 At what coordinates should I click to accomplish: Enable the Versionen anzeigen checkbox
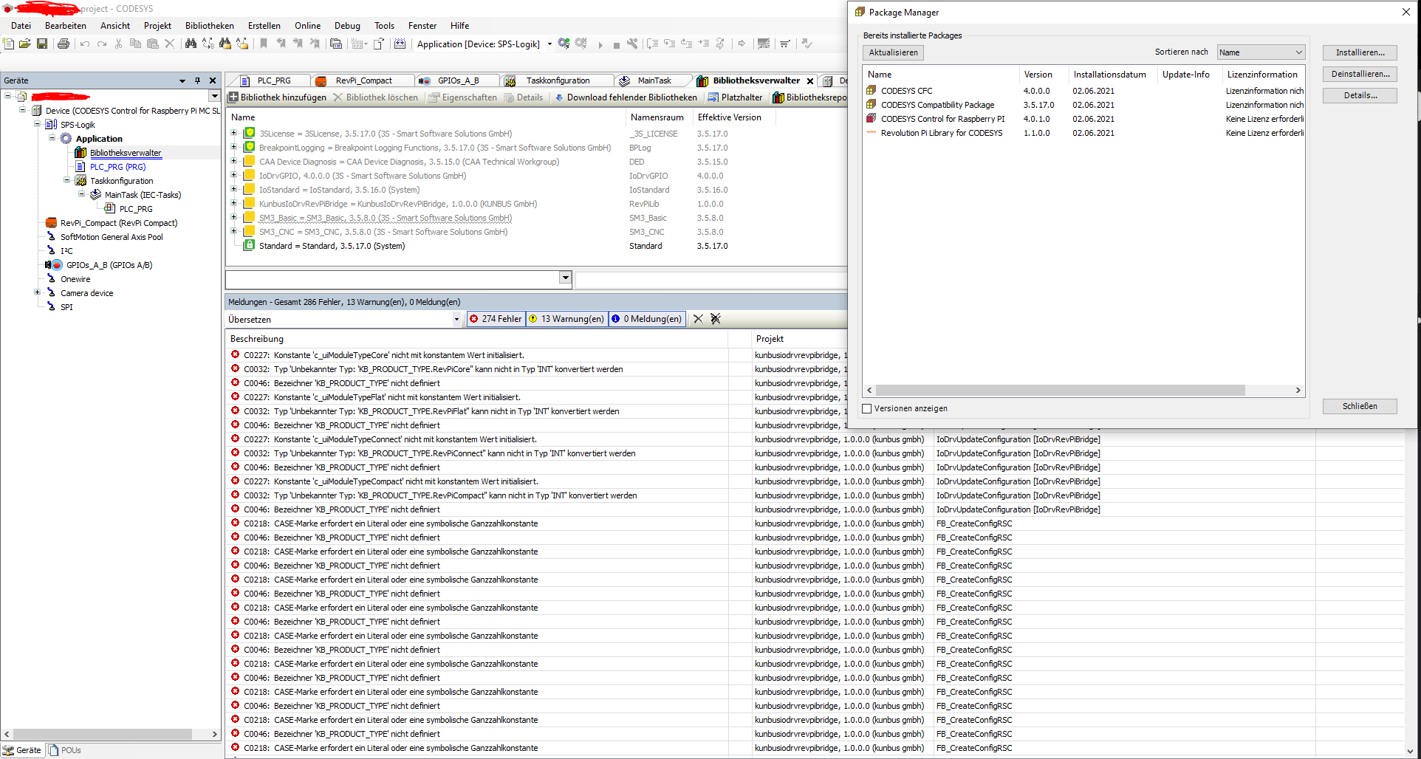coord(867,408)
